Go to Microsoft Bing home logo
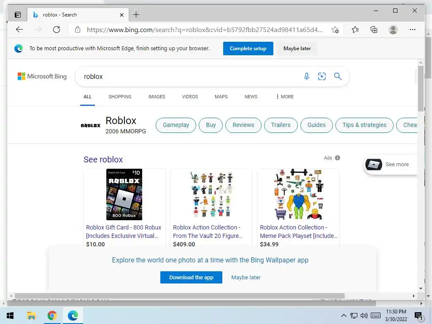The height and width of the screenshot is (324, 432). click(42, 76)
